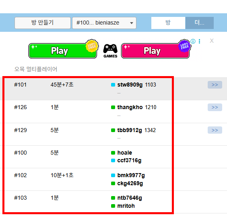Click player hoale
The image size is (227, 215).
125,153
